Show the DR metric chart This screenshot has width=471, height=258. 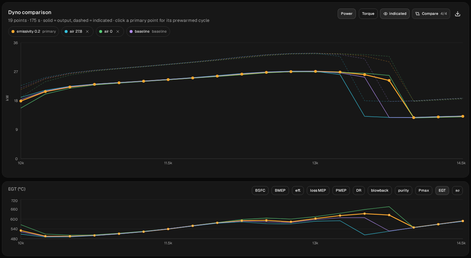pos(358,191)
